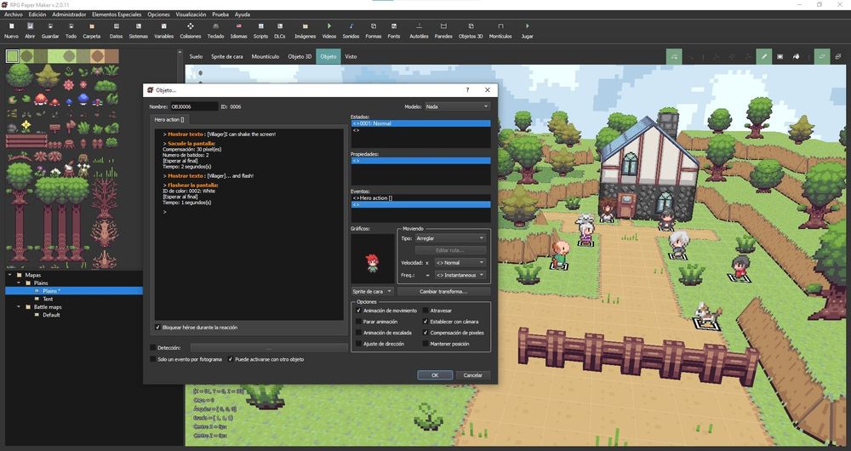Select the 0001: Normal state row
Image resolution: width=851 pixels, height=451 pixels.
tap(420, 123)
